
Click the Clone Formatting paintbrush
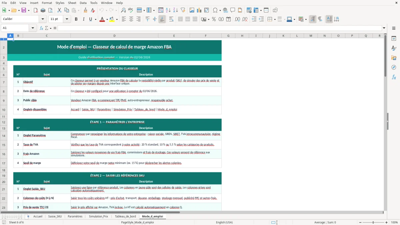86,10
